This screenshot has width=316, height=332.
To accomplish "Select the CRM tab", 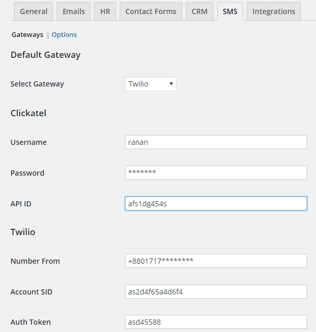I will [199, 11].
